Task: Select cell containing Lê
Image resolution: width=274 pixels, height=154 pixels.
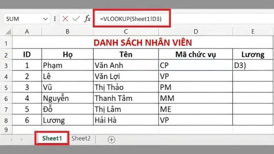Action: [x=67, y=76]
